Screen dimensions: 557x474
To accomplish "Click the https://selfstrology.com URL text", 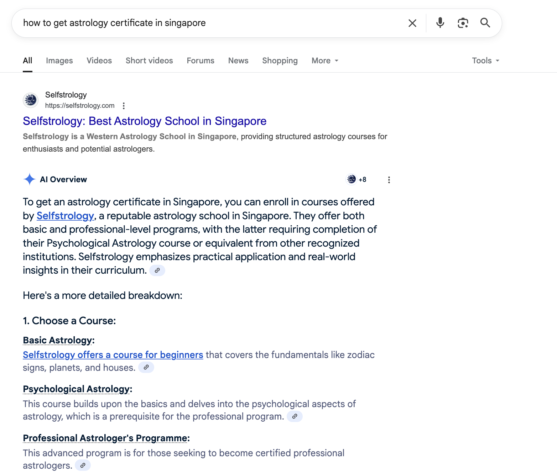I will pyautogui.click(x=80, y=106).
